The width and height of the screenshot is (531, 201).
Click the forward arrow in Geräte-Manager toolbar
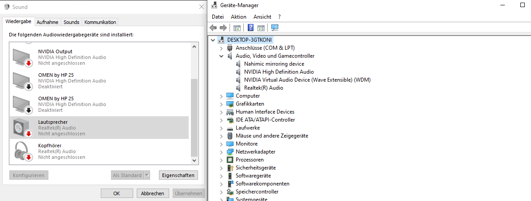[223, 28]
